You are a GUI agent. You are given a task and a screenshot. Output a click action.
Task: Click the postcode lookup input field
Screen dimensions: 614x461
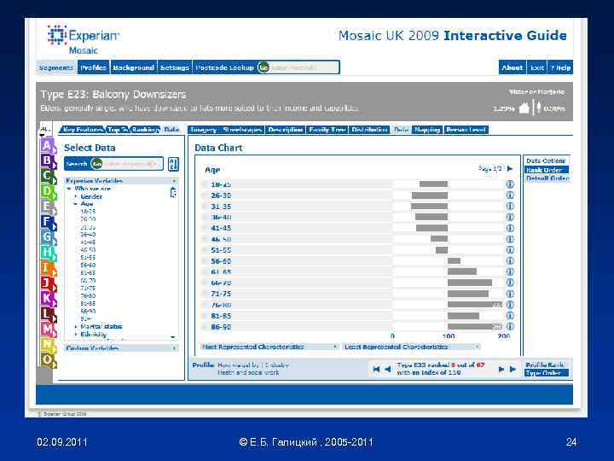[x=303, y=67]
